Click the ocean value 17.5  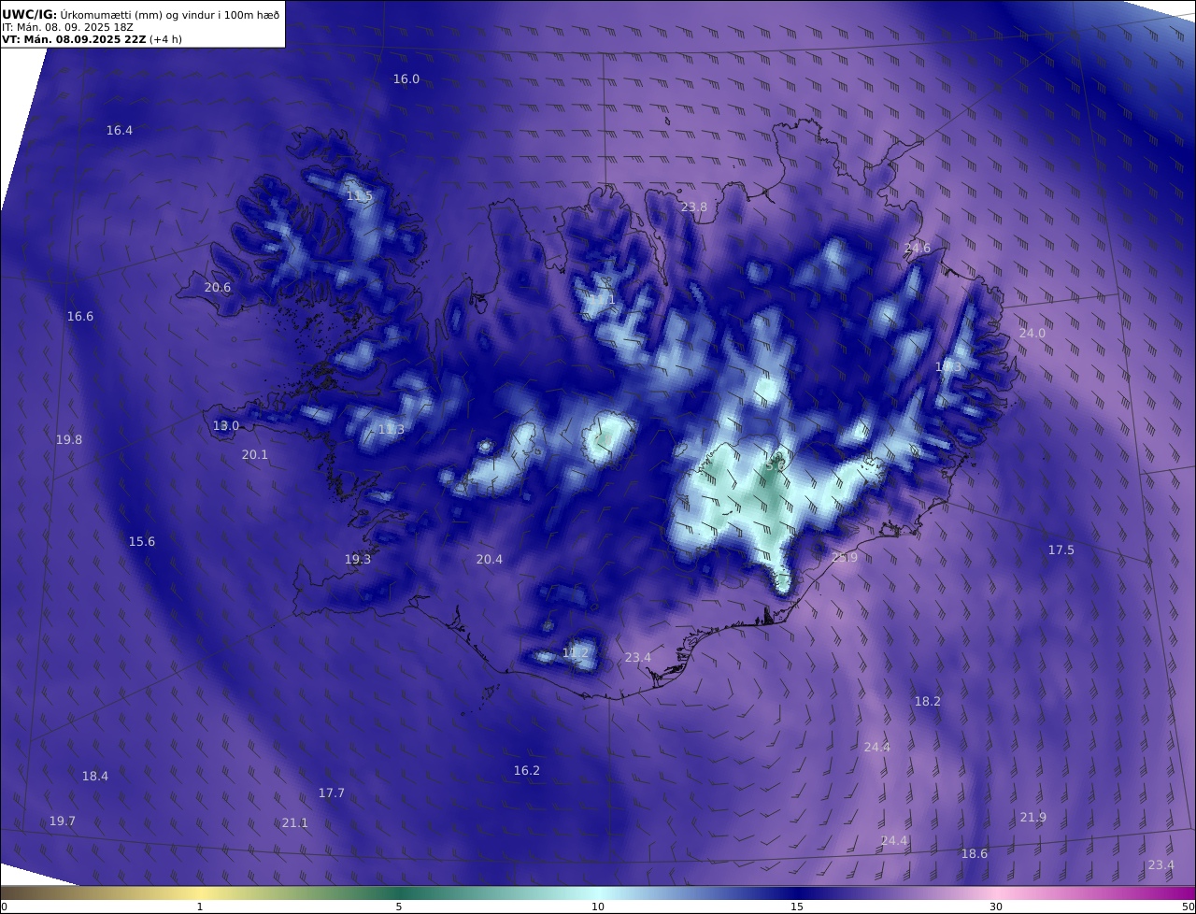(x=1061, y=550)
